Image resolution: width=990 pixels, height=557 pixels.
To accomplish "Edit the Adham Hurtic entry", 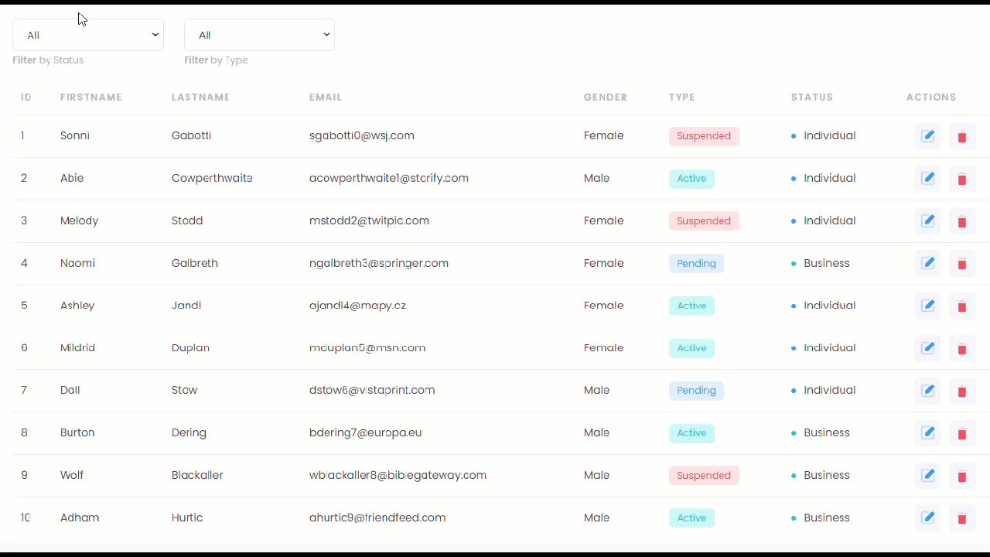I will (x=927, y=518).
